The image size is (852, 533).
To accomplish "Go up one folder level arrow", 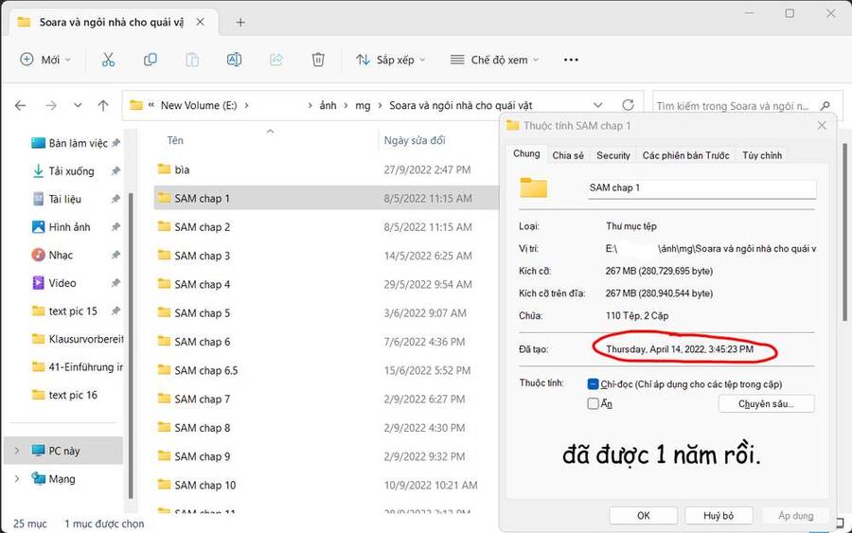I will click(x=103, y=105).
